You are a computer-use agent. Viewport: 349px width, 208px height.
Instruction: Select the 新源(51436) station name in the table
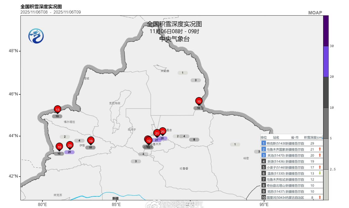pos(276,161)
